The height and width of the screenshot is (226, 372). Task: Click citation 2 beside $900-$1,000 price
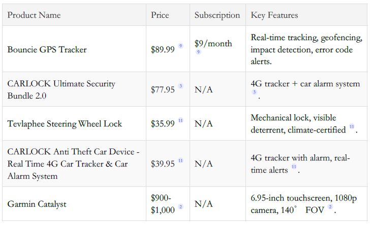(180, 207)
